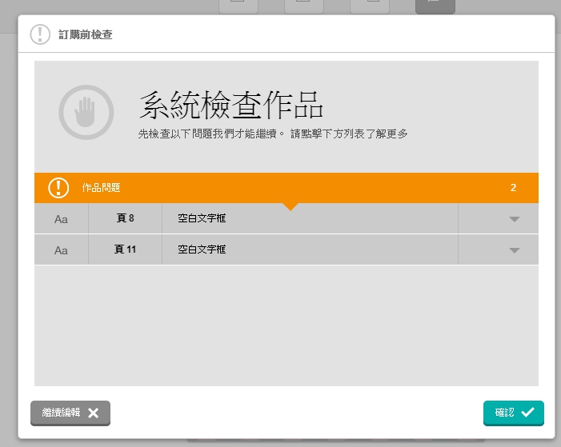Click the Aa text icon for page 8
The width and height of the screenshot is (561, 447).
[61, 219]
